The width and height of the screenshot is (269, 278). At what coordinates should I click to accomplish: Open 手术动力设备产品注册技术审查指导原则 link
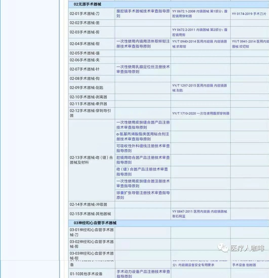pyautogui.click(x=143, y=274)
